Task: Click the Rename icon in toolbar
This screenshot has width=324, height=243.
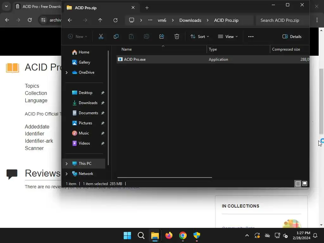Action: pyautogui.click(x=146, y=37)
